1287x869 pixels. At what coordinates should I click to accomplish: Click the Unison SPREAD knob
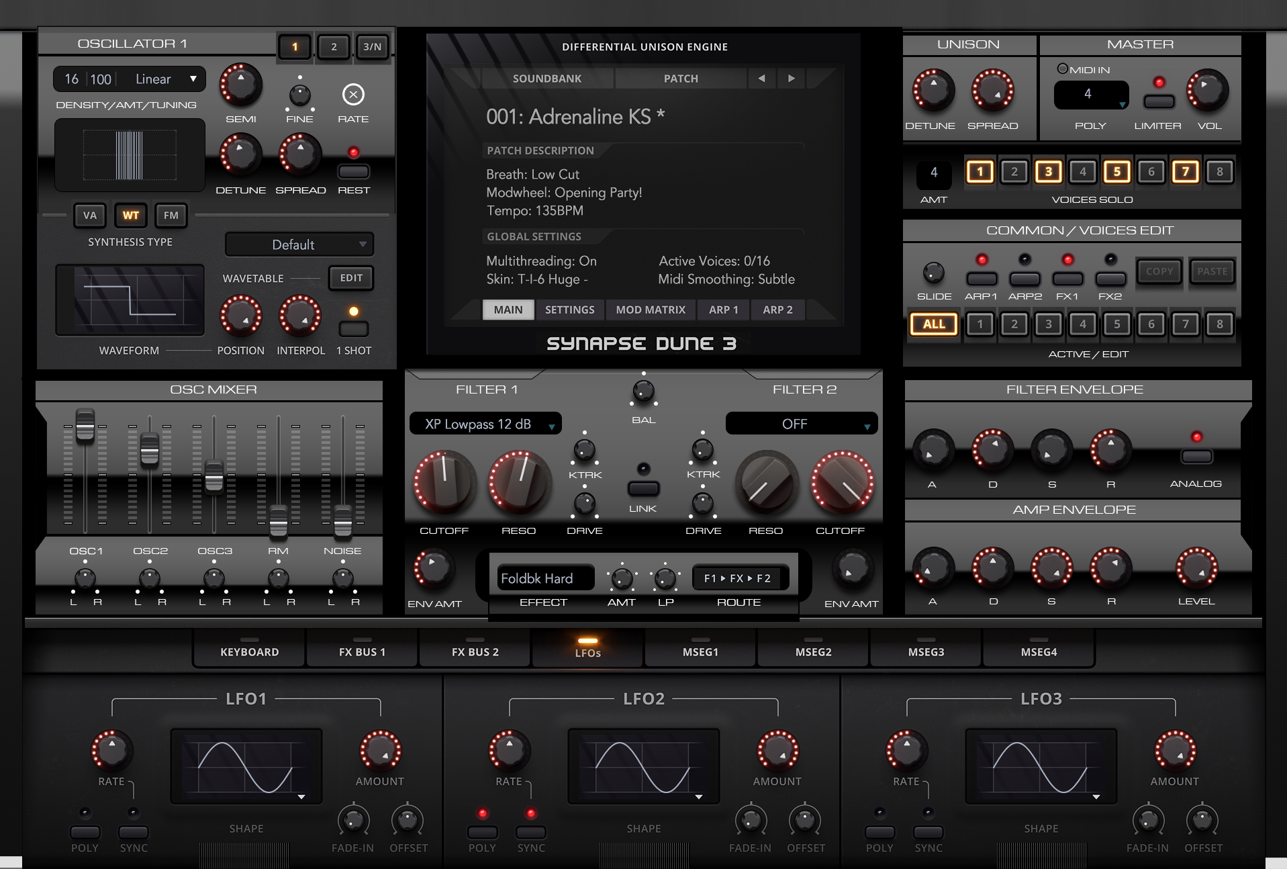pos(992,90)
